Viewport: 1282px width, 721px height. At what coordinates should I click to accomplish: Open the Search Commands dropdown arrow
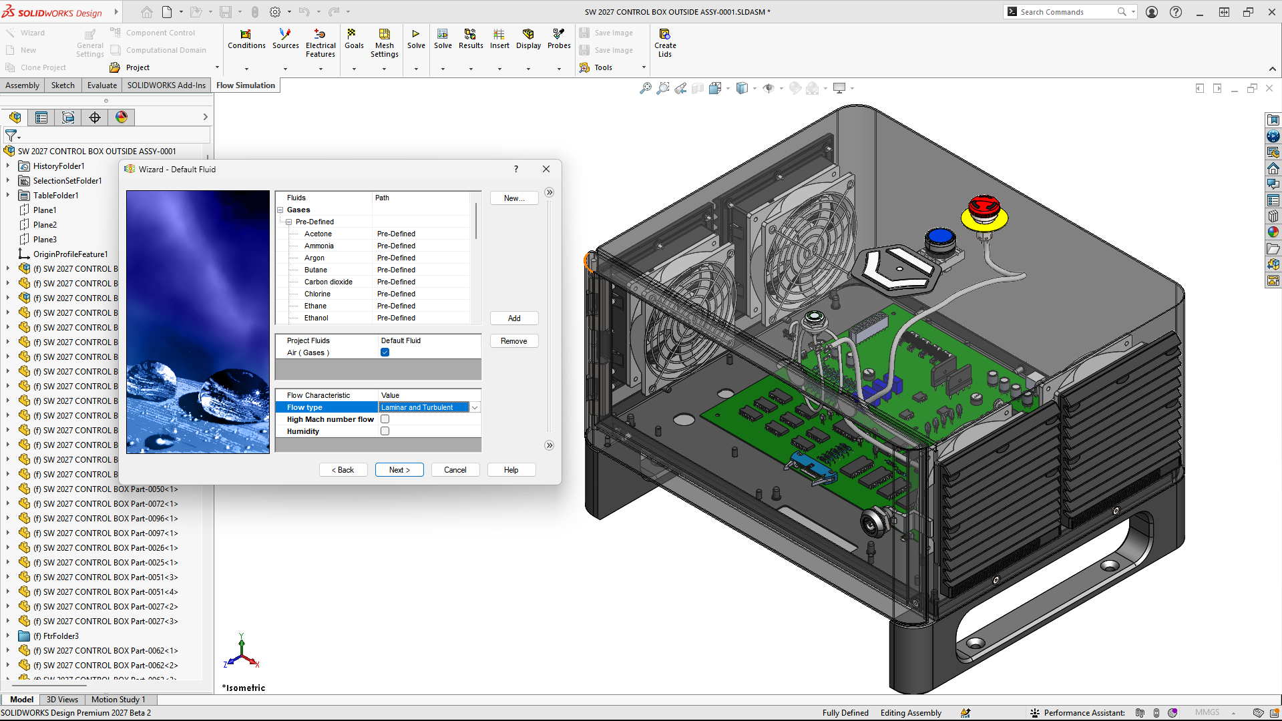pyautogui.click(x=1133, y=12)
